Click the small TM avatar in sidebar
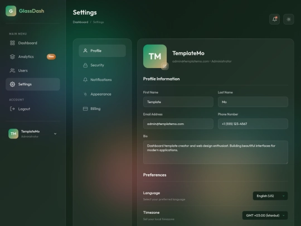 (x=13, y=133)
